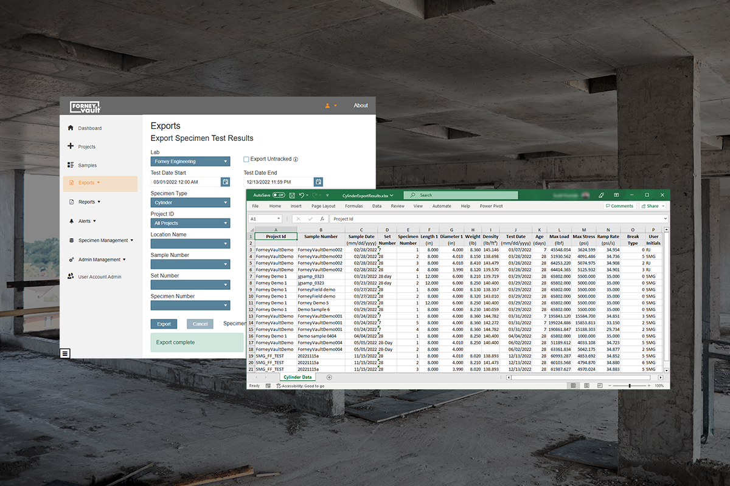Open the Dashboard home icon

(71, 128)
